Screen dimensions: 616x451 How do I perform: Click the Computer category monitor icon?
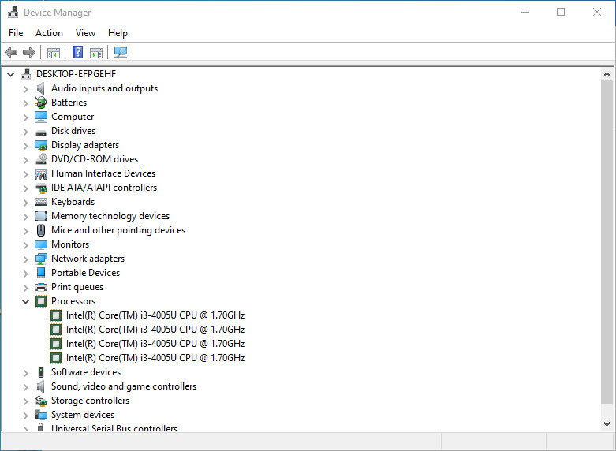41,117
